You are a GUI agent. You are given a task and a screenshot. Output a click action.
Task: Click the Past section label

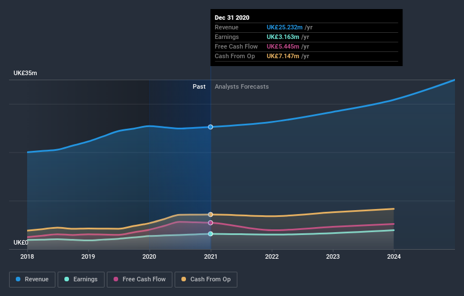199,86
